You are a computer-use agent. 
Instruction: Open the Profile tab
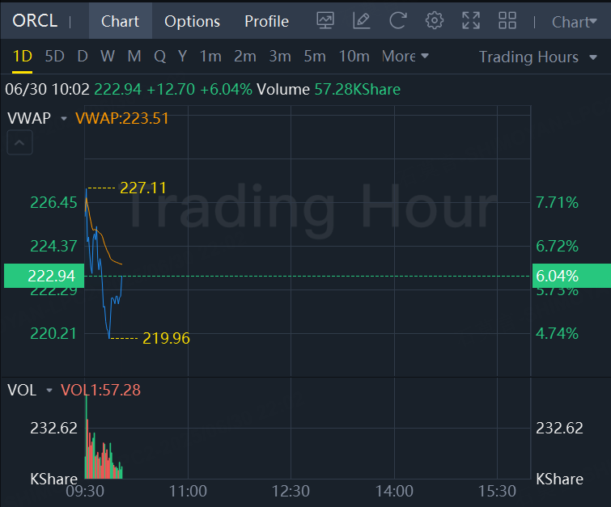click(x=266, y=22)
